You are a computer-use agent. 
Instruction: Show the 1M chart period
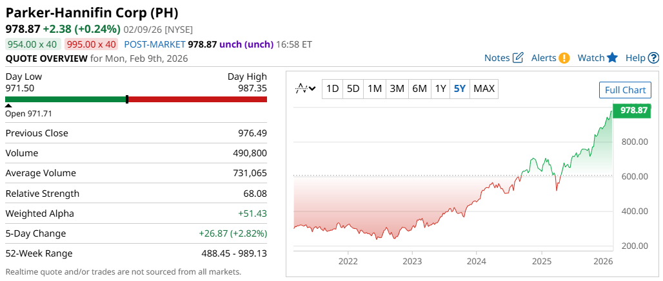click(375, 89)
